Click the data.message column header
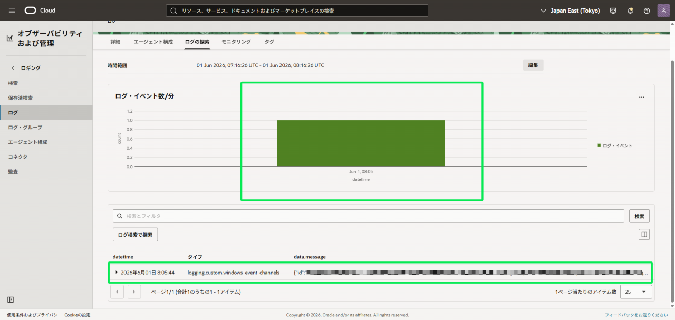The image size is (675, 320). (310, 257)
